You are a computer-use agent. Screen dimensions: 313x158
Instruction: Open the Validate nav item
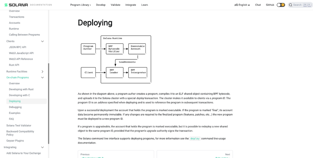[116, 5]
